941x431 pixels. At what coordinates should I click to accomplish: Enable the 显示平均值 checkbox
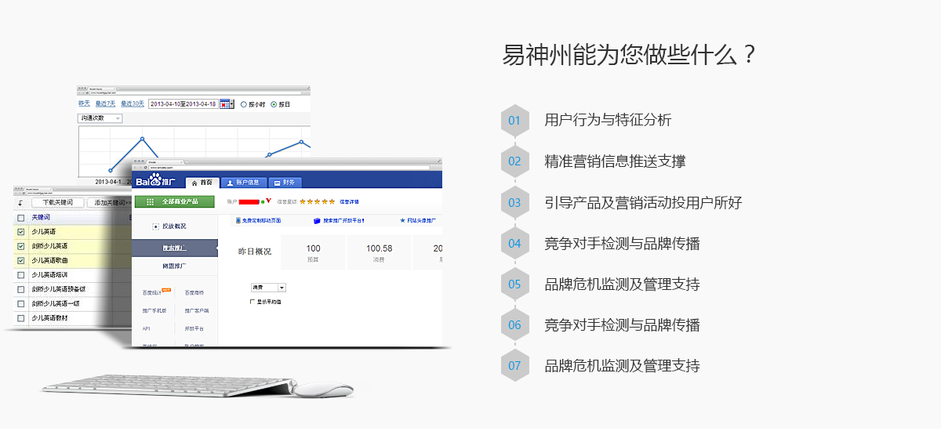(x=252, y=301)
